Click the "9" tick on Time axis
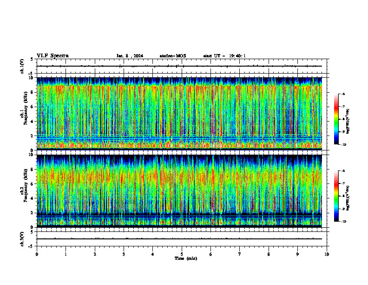This screenshot has width=368, height=285. [297, 254]
